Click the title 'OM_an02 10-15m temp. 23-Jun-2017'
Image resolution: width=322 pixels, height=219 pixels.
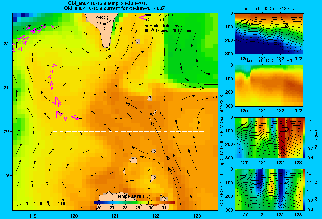click(108, 3)
